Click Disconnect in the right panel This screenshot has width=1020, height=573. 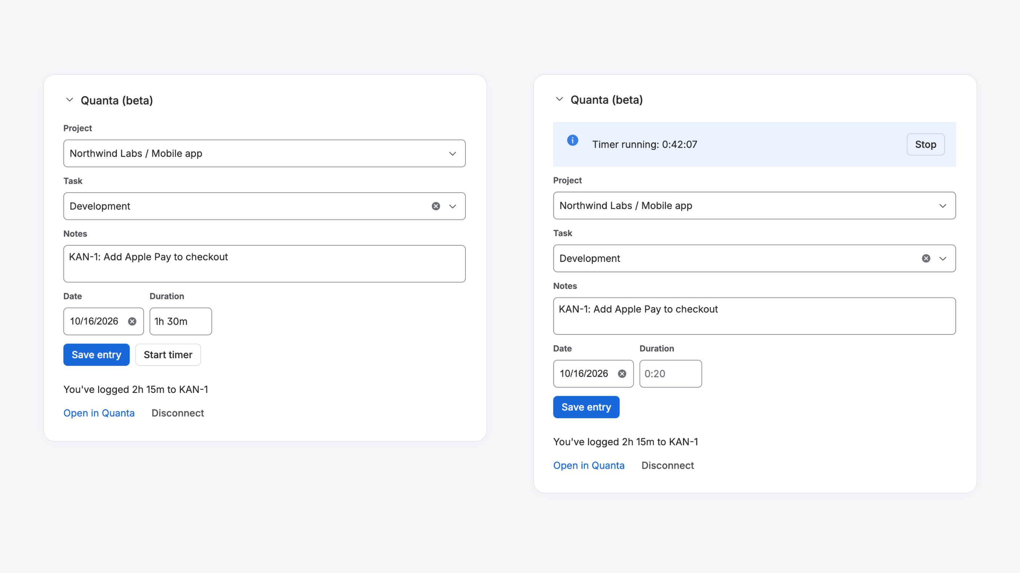pos(667,465)
